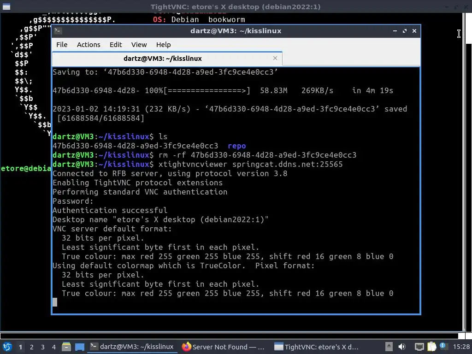Open the View menu

coord(139,45)
